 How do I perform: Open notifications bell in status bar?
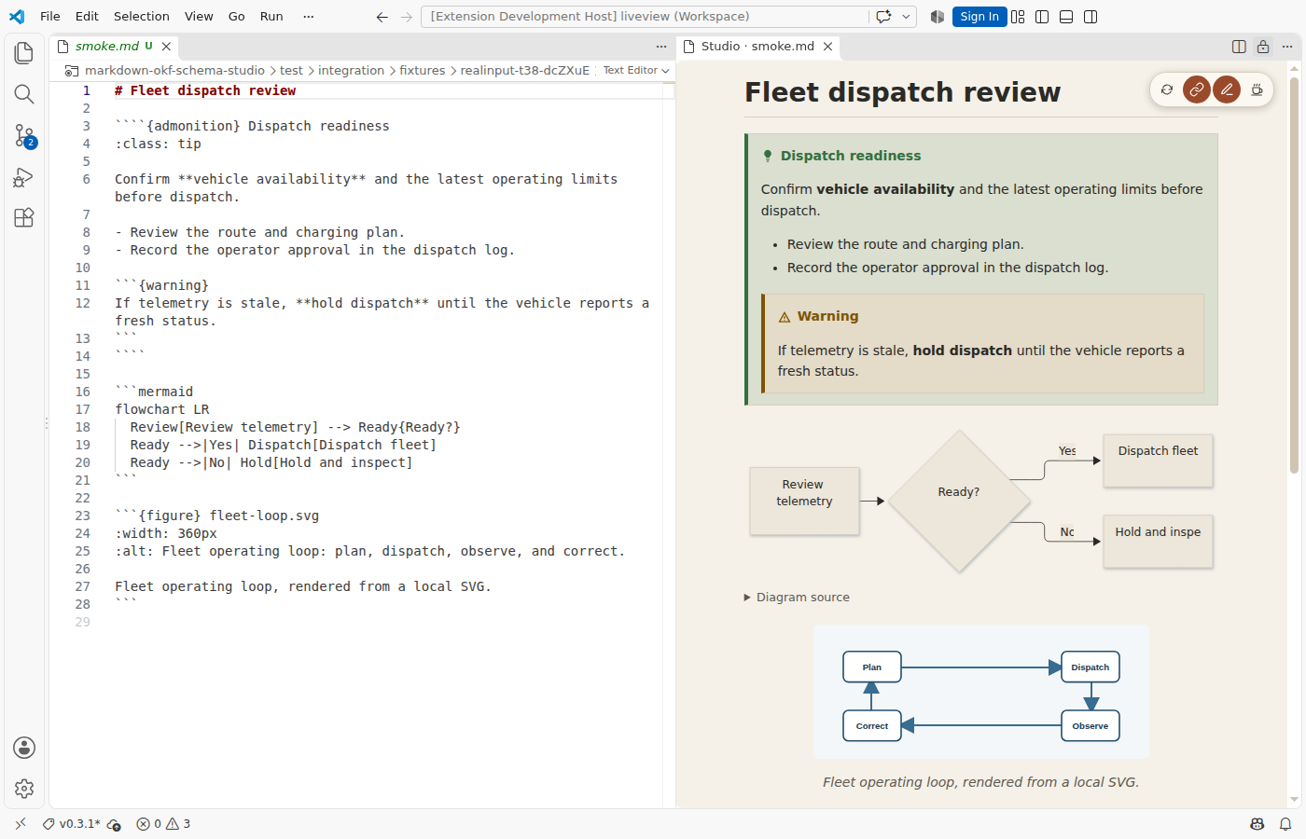1285,824
